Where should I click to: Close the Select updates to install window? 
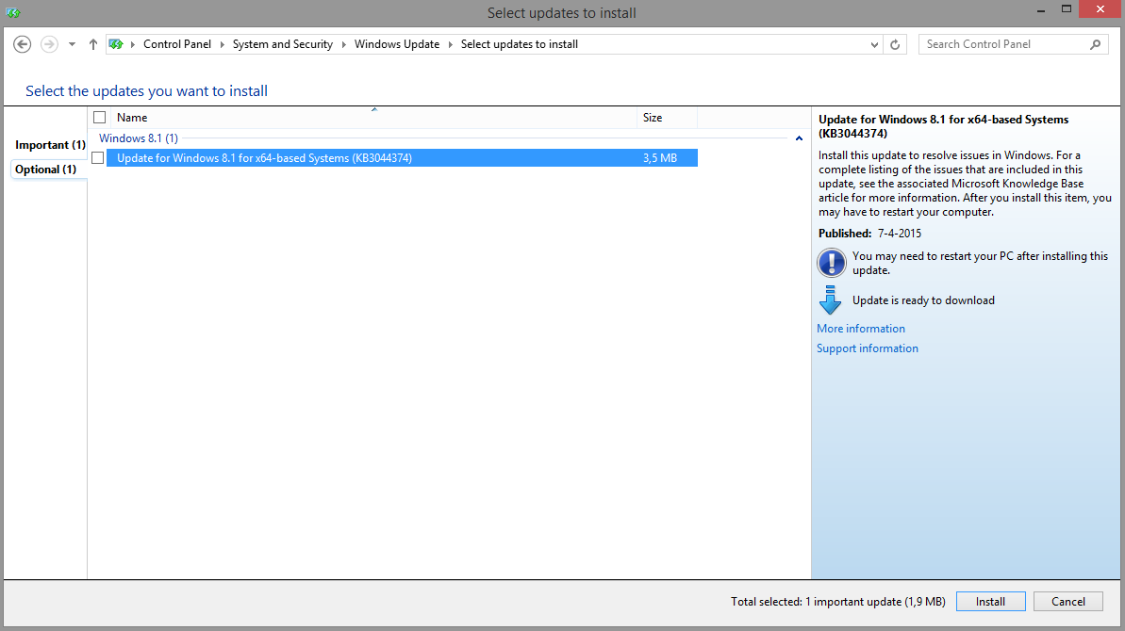click(1100, 9)
